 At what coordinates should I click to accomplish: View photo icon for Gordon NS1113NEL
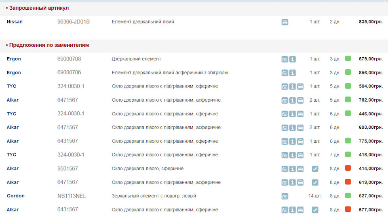coord(285,196)
